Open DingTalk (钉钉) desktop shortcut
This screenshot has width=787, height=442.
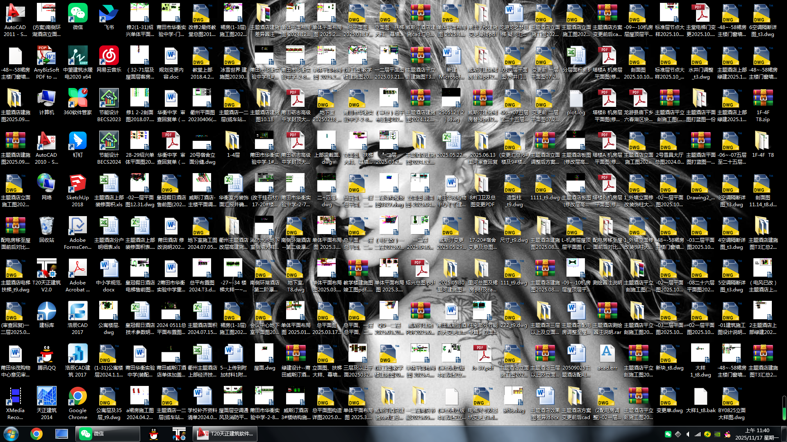point(77,142)
